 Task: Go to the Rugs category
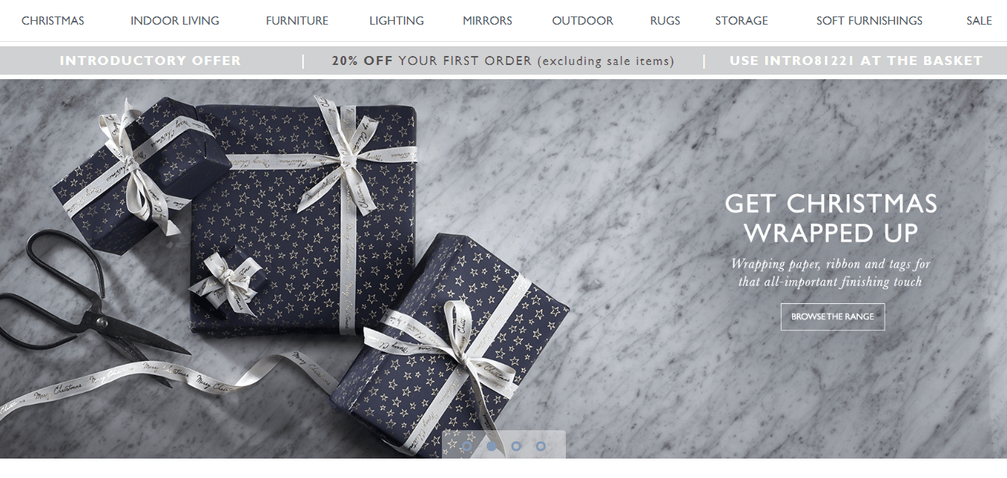click(x=665, y=21)
